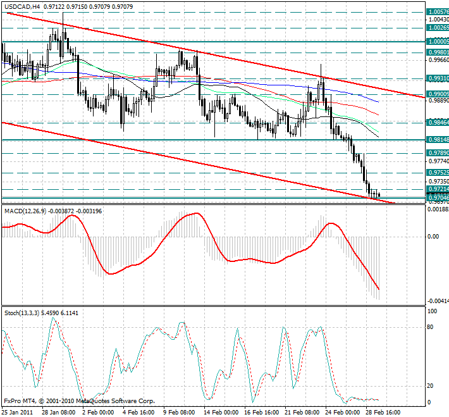
Task: Click the 28 Jan 08:00 time label
Action: [x=59, y=412]
